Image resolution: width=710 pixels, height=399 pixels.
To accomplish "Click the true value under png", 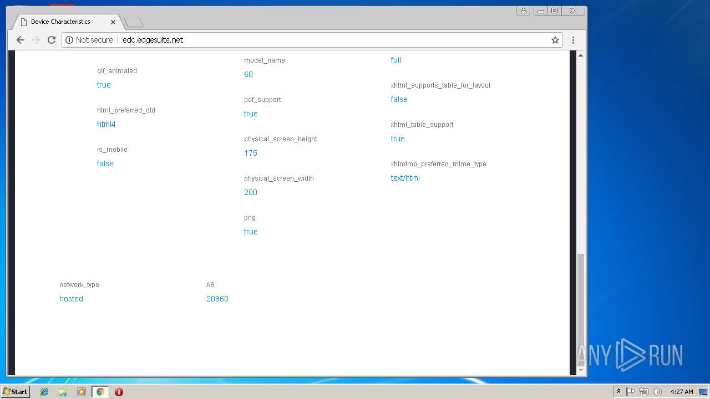I will click(x=251, y=232).
